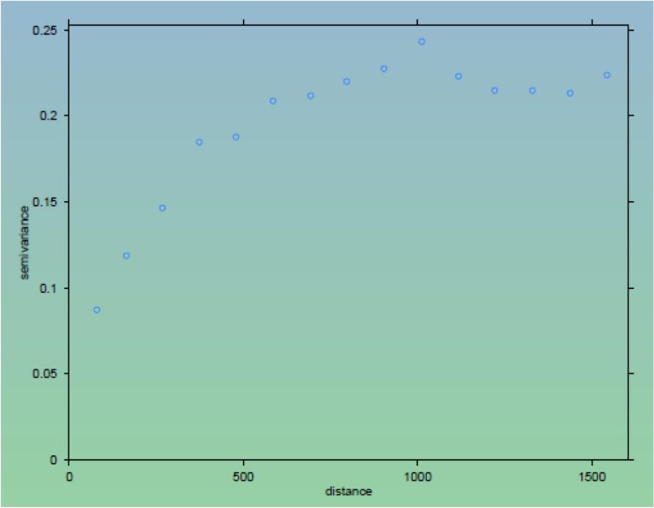Select the 0.1 y-axis tick label
The image size is (654, 508).
(48, 288)
